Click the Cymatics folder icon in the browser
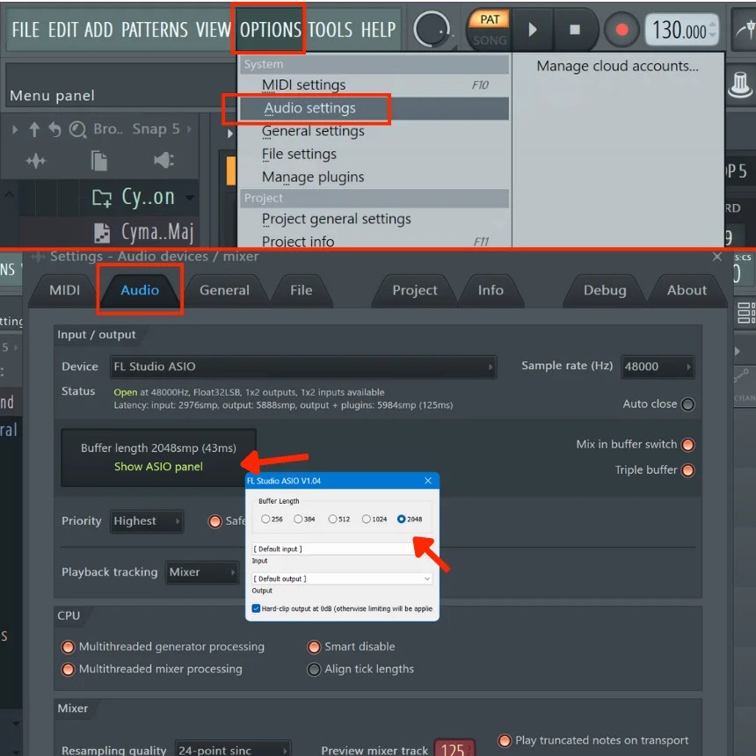The height and width of the screenshot is (756, 756). 101,197
